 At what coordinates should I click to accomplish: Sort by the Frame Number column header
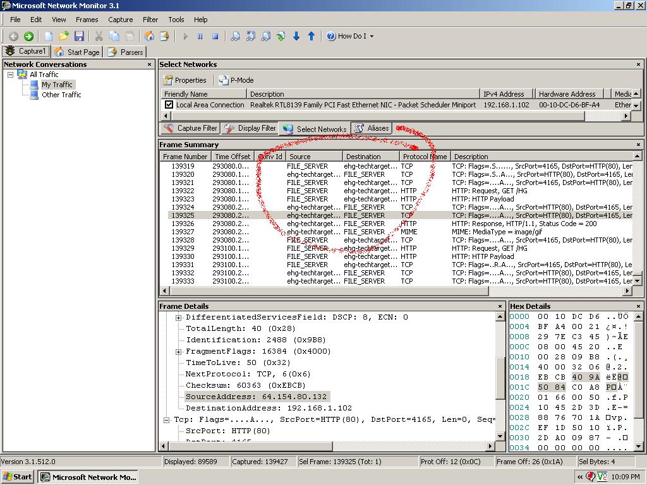pyautogui.click(x=185, y=157)
